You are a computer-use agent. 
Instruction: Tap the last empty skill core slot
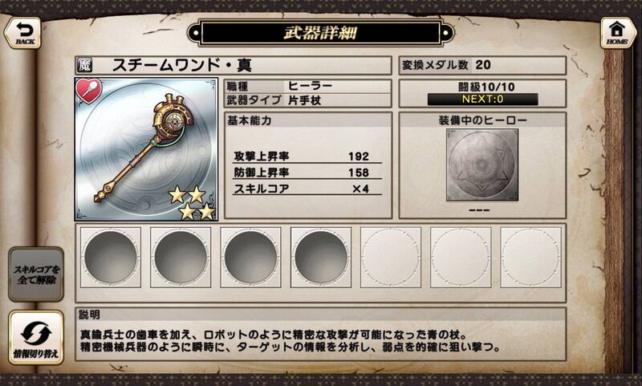coord(530,257)
